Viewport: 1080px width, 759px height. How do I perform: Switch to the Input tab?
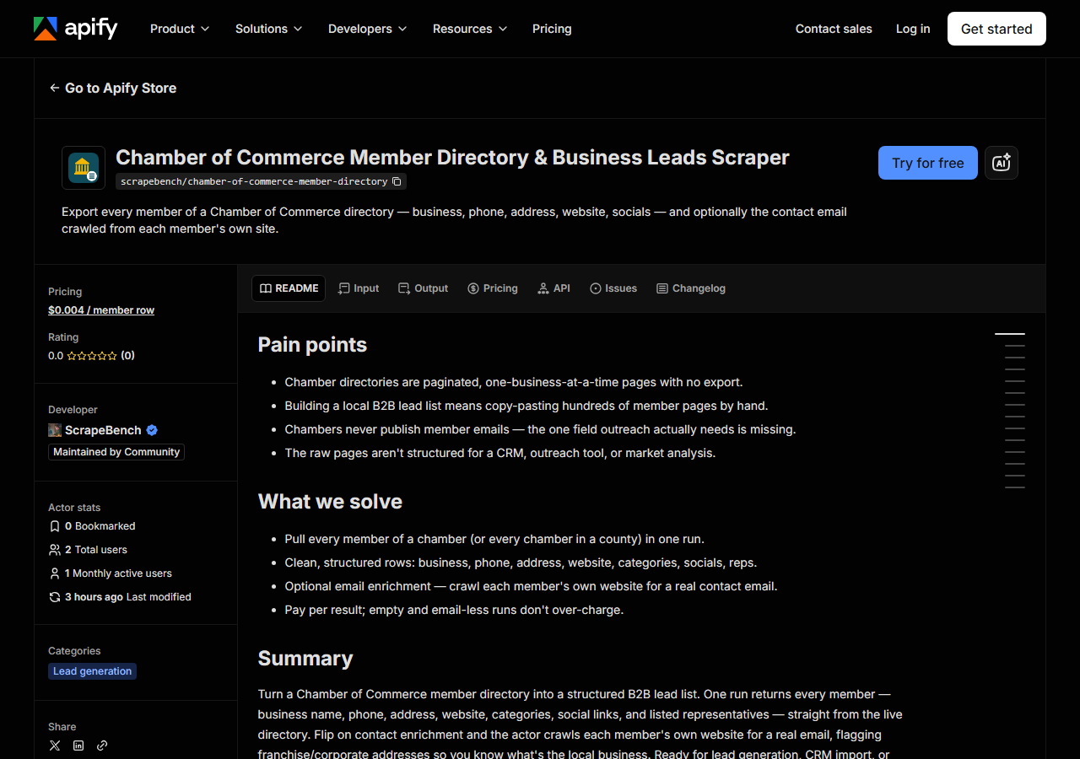click(359, 288)
